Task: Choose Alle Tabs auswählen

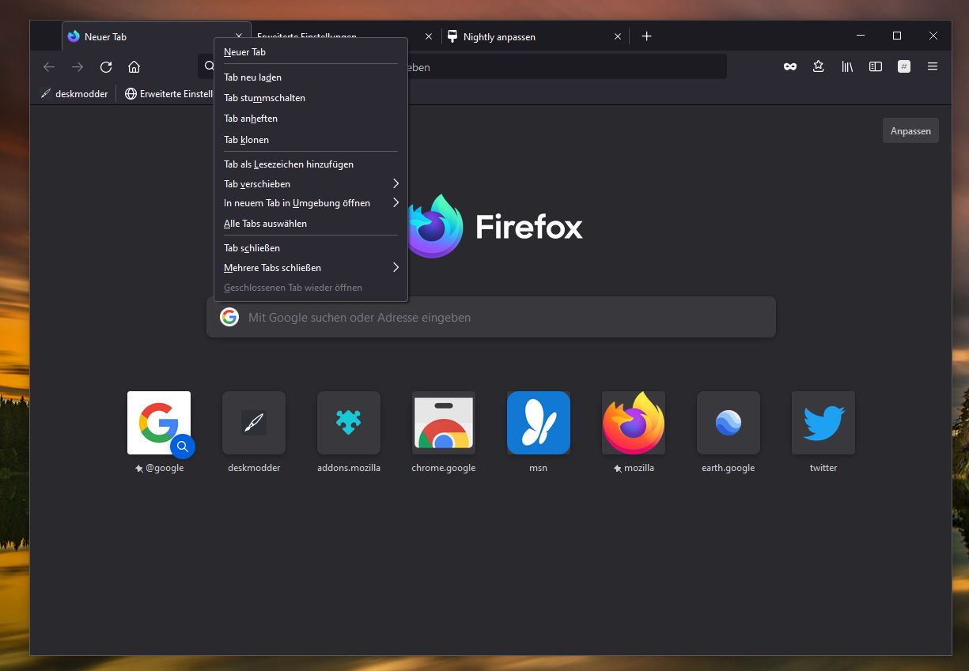Action: [x=311, y=224]
